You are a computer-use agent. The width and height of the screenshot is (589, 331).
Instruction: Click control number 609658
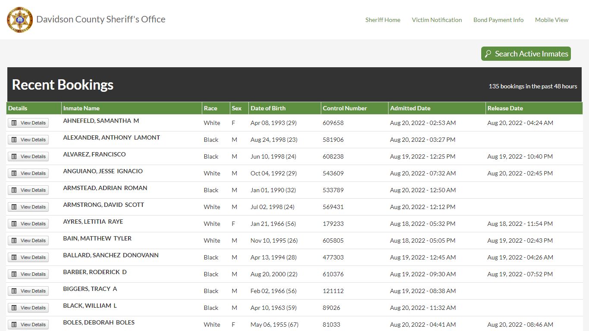click(x=333, y=123)
